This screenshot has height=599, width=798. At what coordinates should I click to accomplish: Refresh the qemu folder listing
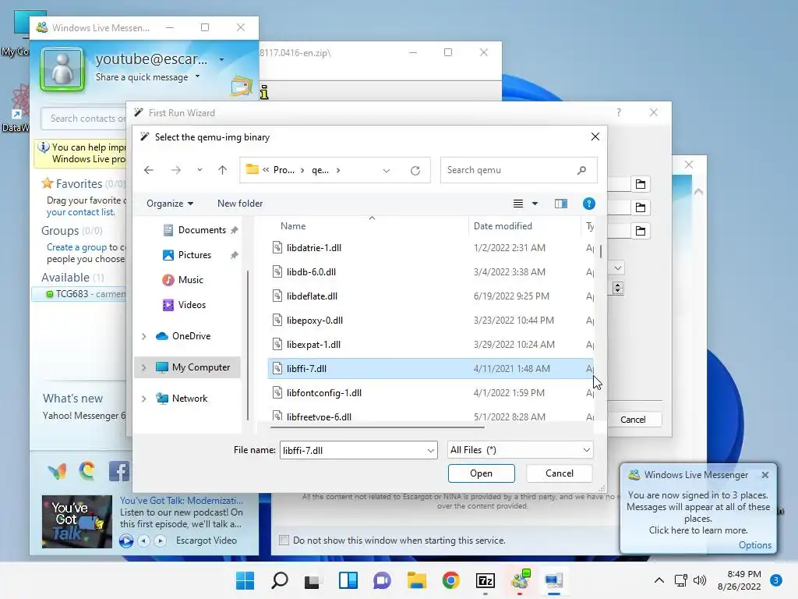[415, 171]
